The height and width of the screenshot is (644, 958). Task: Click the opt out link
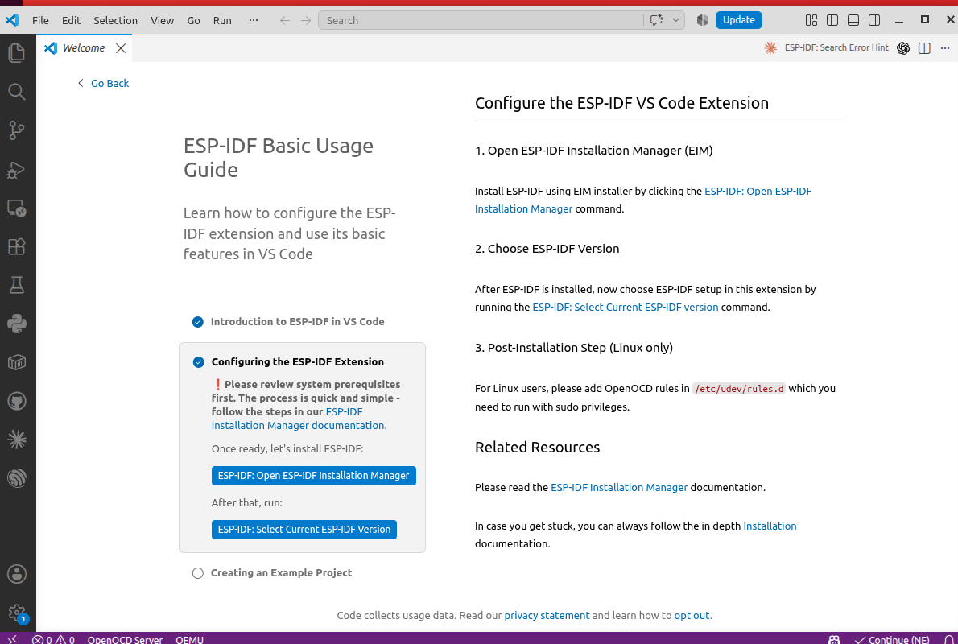692,616
